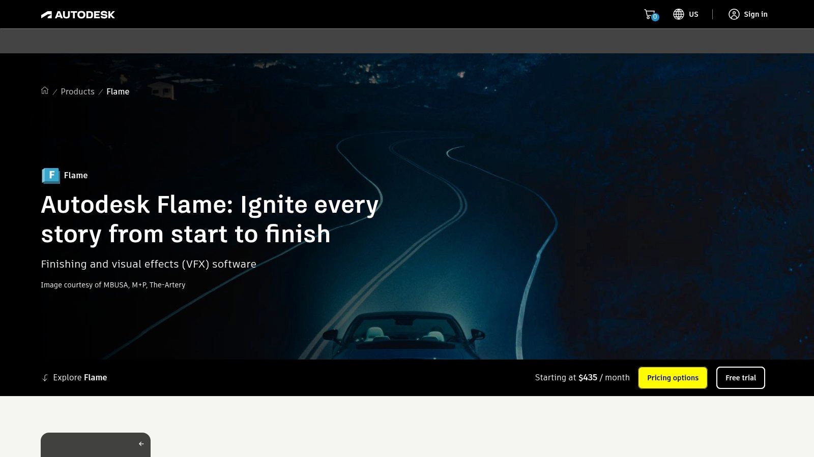Click the Sign in link

[755, 14]
